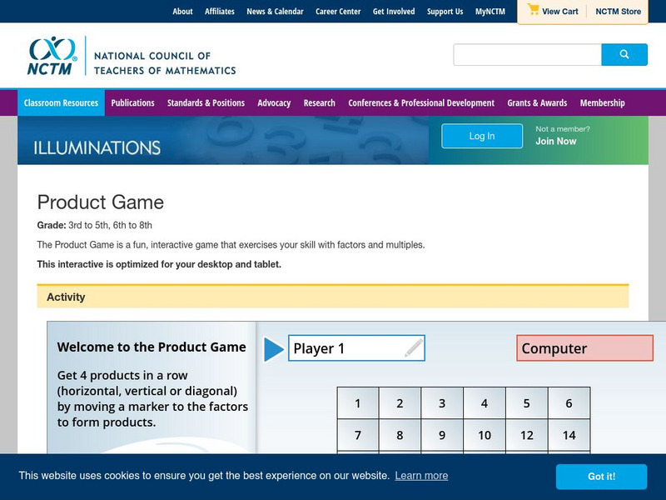Select the Membership tab
The image size is (666, 500).
pyautogui.click(x=602, y=102)
